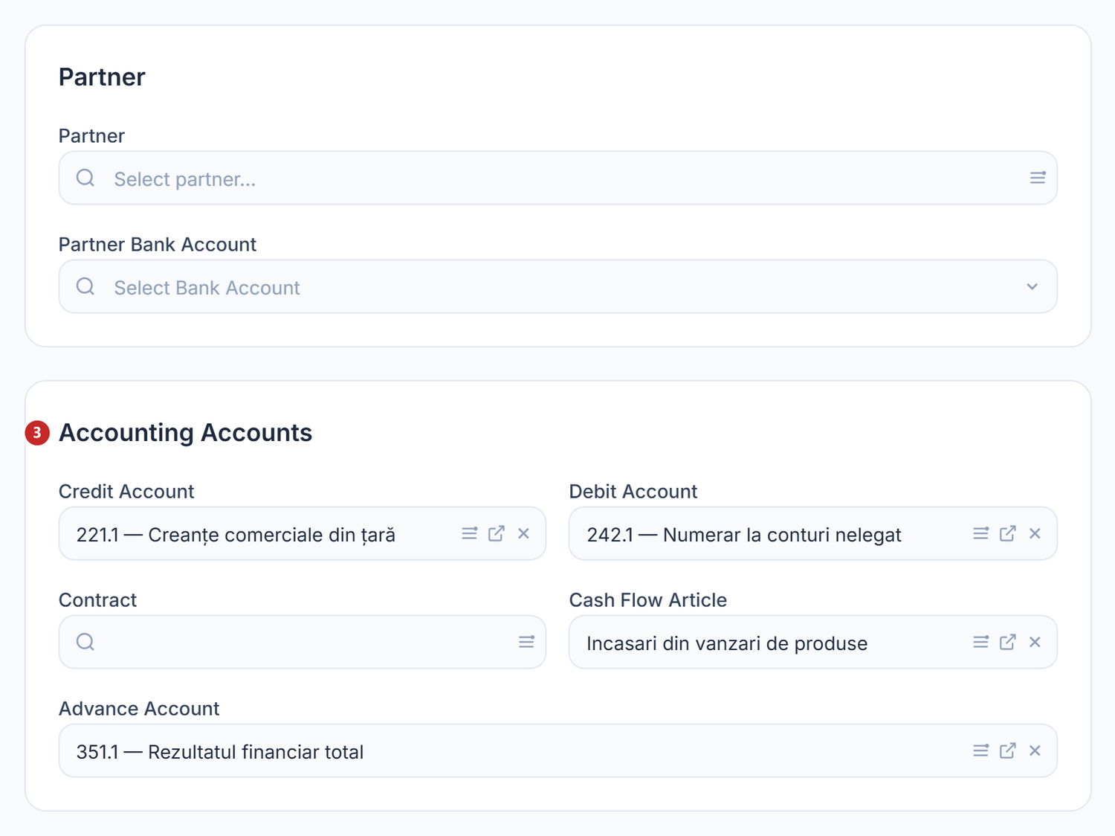Click into the empty Contract search field

click(x=302, y=642)
